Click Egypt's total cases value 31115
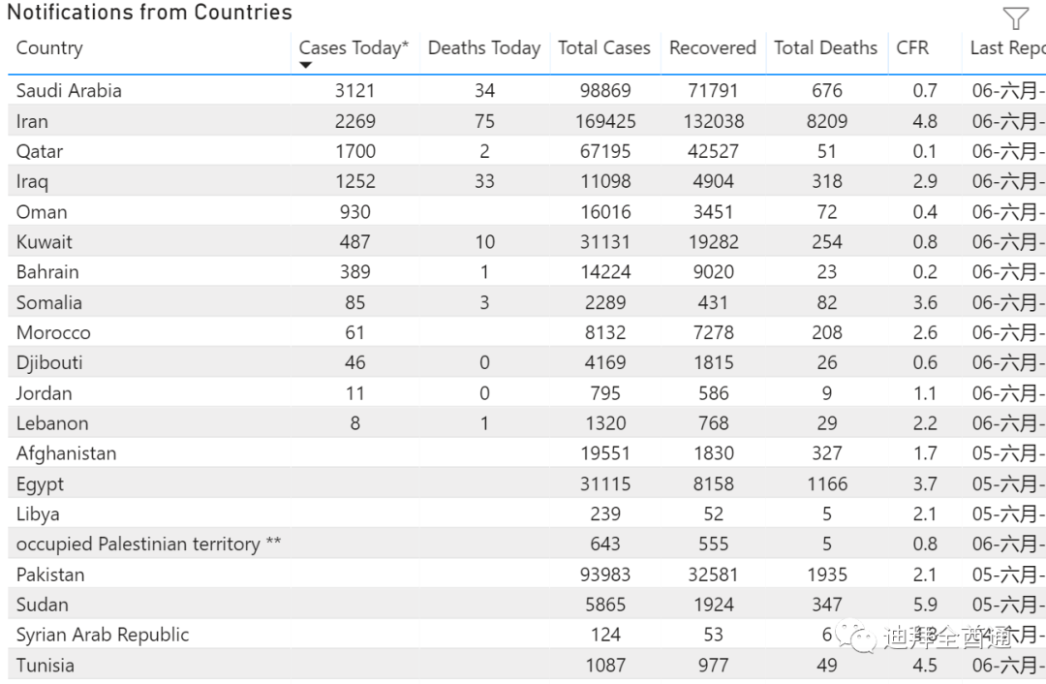 pyautogui.click(x=605, y=484)
